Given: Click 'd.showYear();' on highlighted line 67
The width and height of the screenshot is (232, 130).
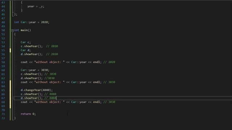Looking at the screenshot, I should [x=32, y=98].
